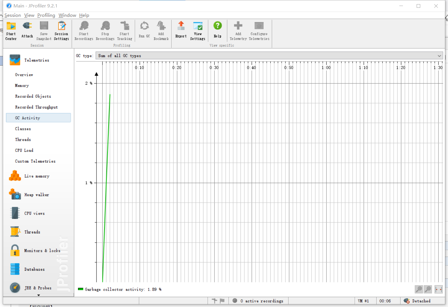Viewport: 448px width, 307px height.
Task: Click the green Garbage collector activity legend swatch
Action: (x=81, y=289)
